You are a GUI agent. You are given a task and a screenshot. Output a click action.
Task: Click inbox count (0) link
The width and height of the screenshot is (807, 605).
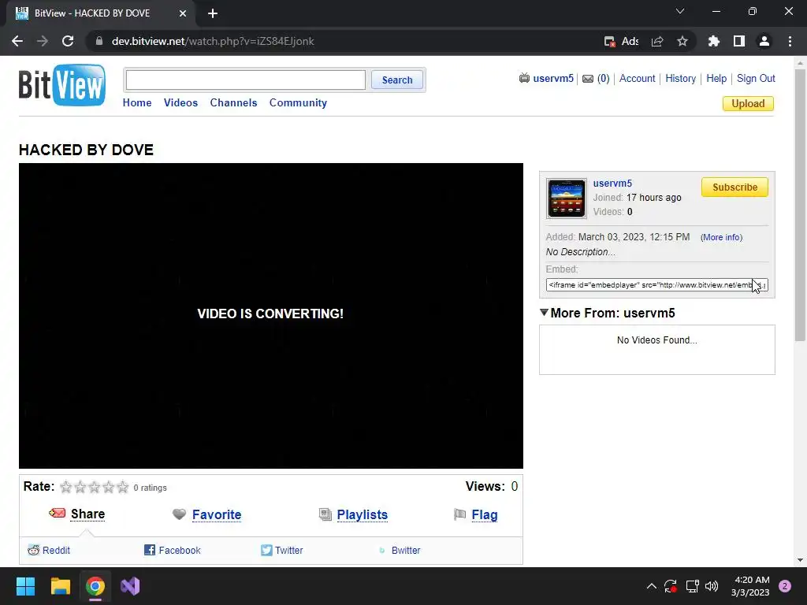pos(603,78)
